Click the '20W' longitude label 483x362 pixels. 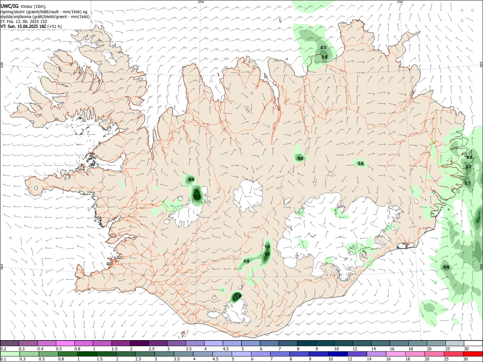tap(201, 2)
